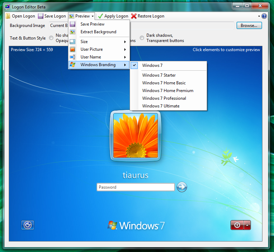Open the toolbar overflow arrow beside help

coord(259,16)
